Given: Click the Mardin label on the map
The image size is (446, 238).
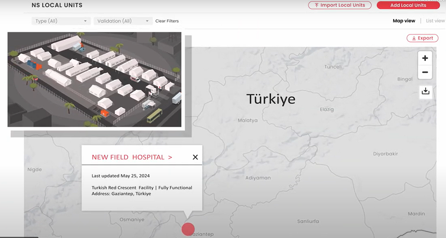Looking at the screenshot, I should pos(416,214).
